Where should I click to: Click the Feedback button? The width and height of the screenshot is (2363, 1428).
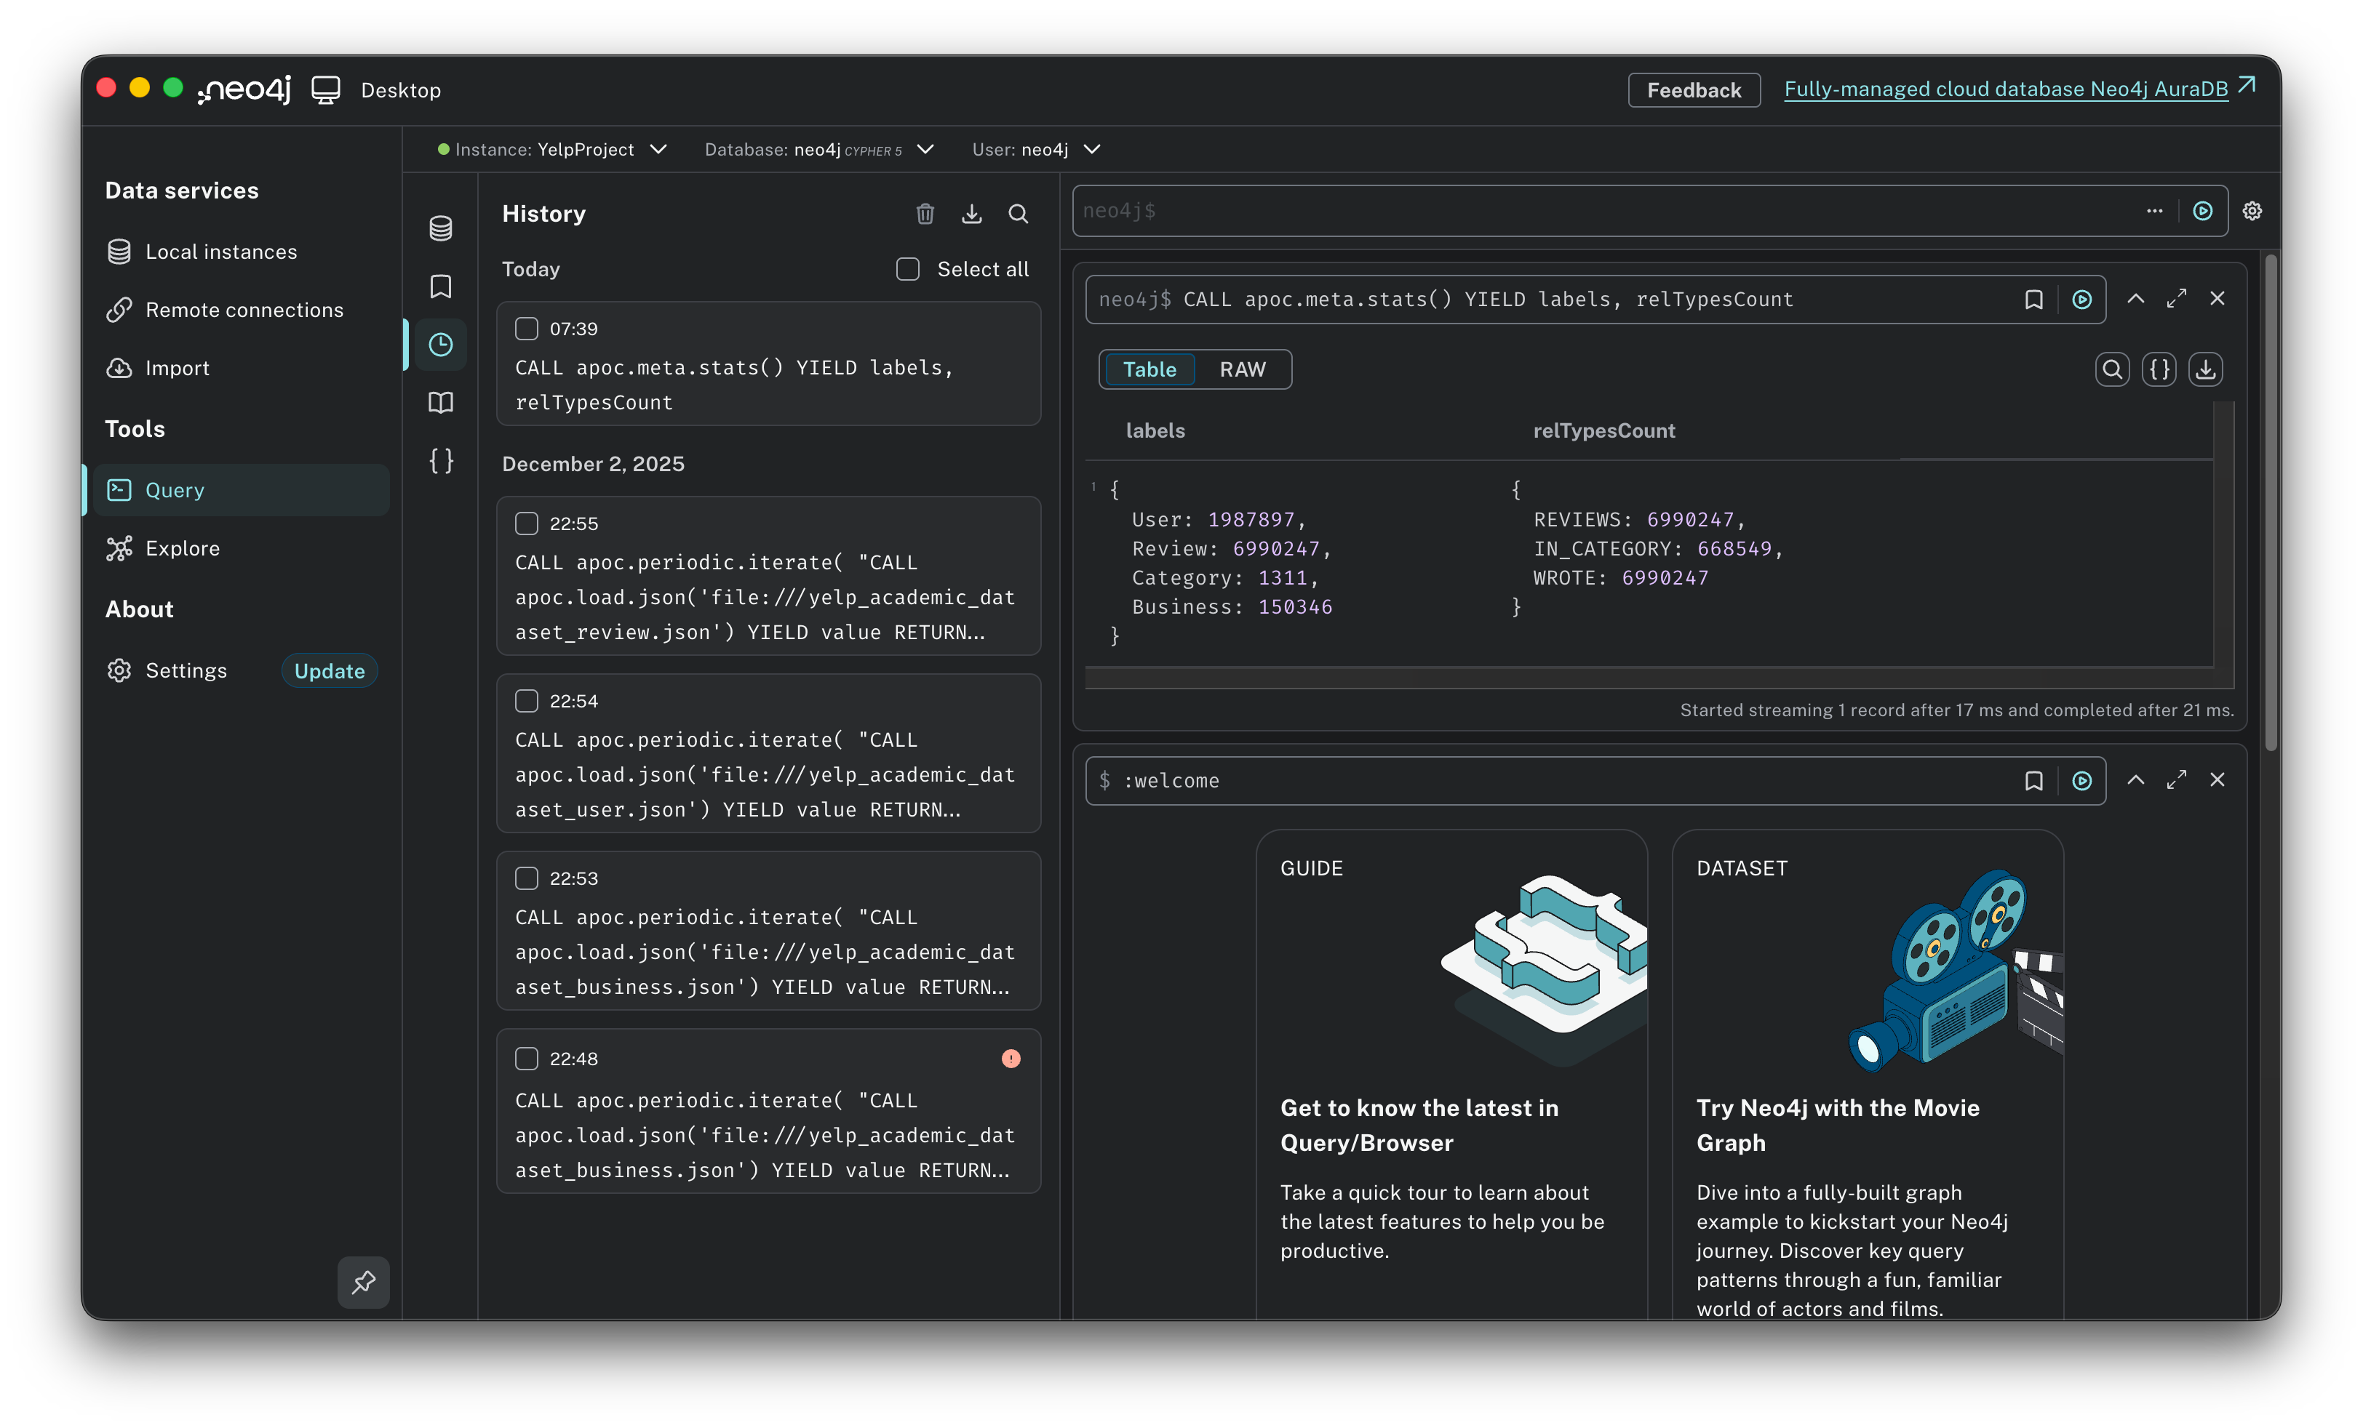coord(1693,90)
